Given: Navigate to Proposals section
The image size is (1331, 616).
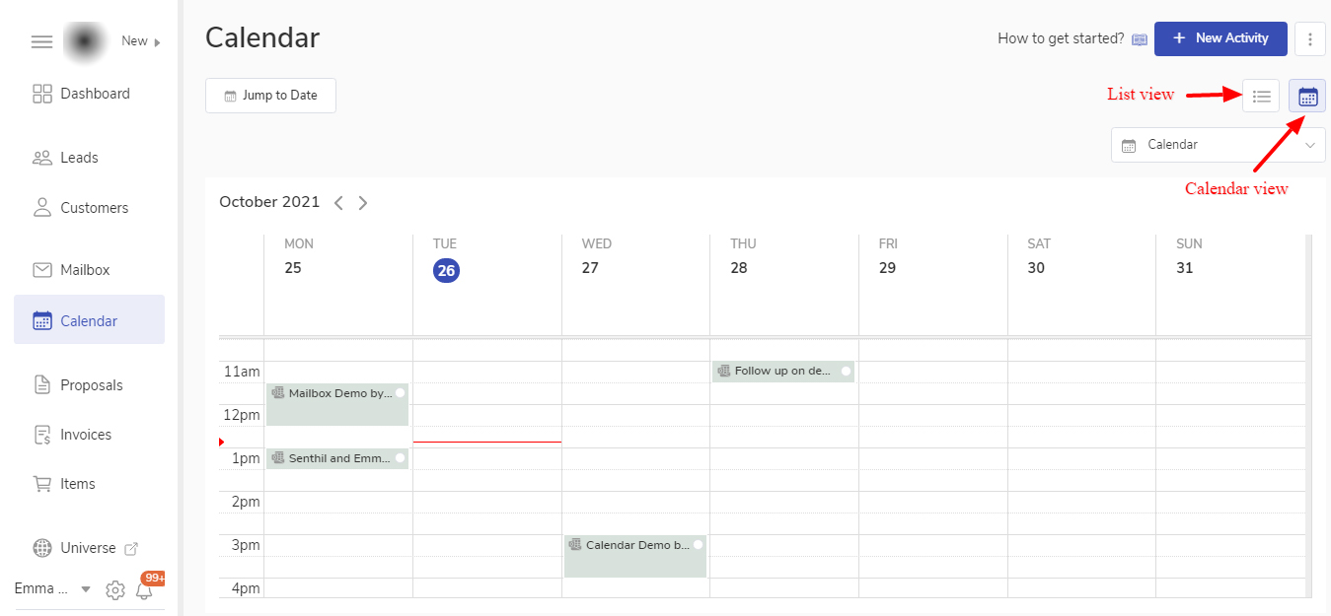Looking at the screenshot, I should pos(91,385).
